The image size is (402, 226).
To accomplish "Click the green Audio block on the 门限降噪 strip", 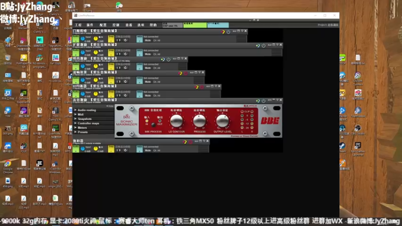I will click(x=76, y=39).
